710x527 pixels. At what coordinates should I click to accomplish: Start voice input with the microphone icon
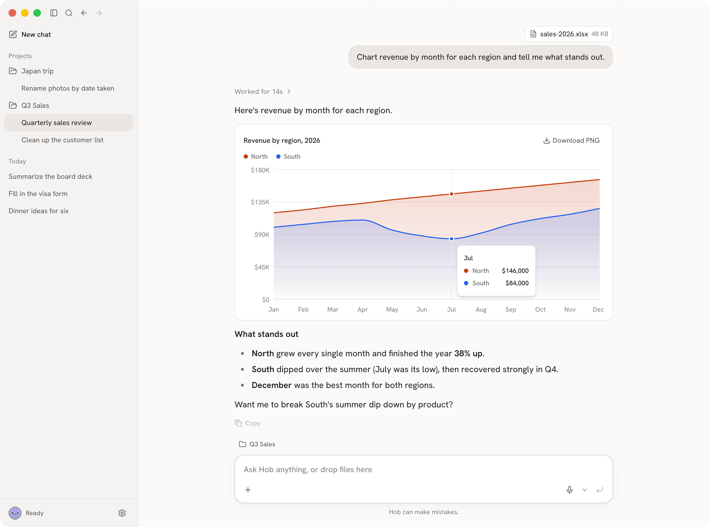569,490
